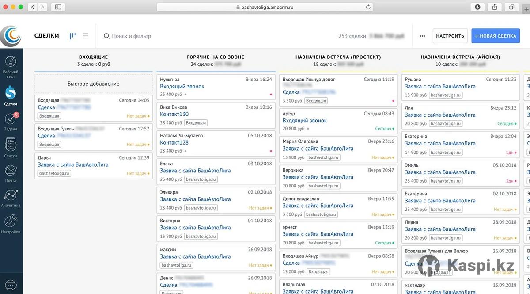Screen dimensions: 530x294
Task: Go to Почта mail section
Action: (11, 173)
